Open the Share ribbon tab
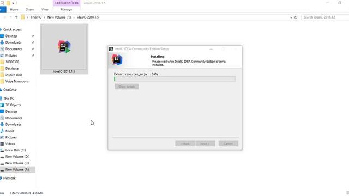349x196 pixels. 30,9
